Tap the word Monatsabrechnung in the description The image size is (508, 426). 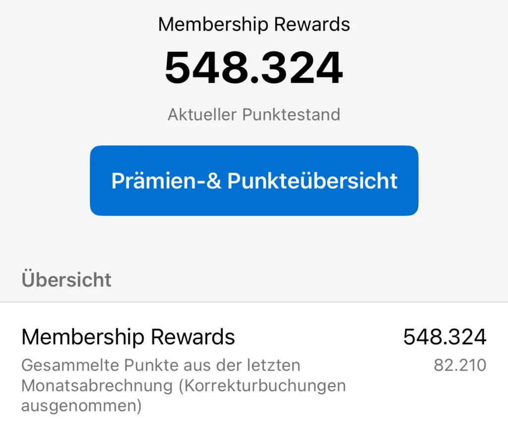pyautogui.click(x=97, y=385)
